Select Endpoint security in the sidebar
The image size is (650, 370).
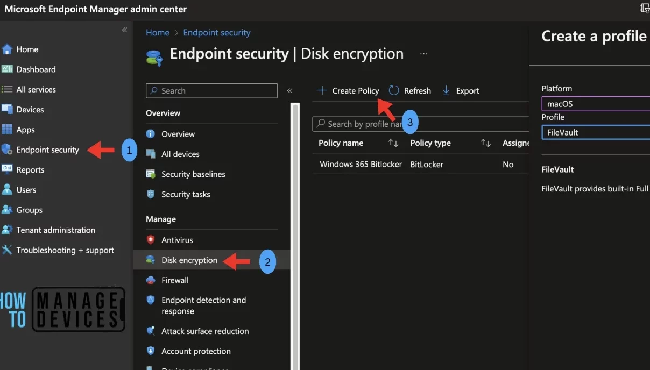point(47,150)
